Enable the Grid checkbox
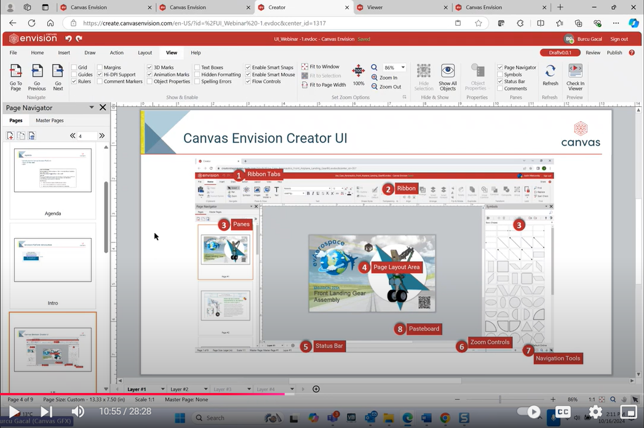The width and height of the screenshot is (644, 428). (74, 68)
